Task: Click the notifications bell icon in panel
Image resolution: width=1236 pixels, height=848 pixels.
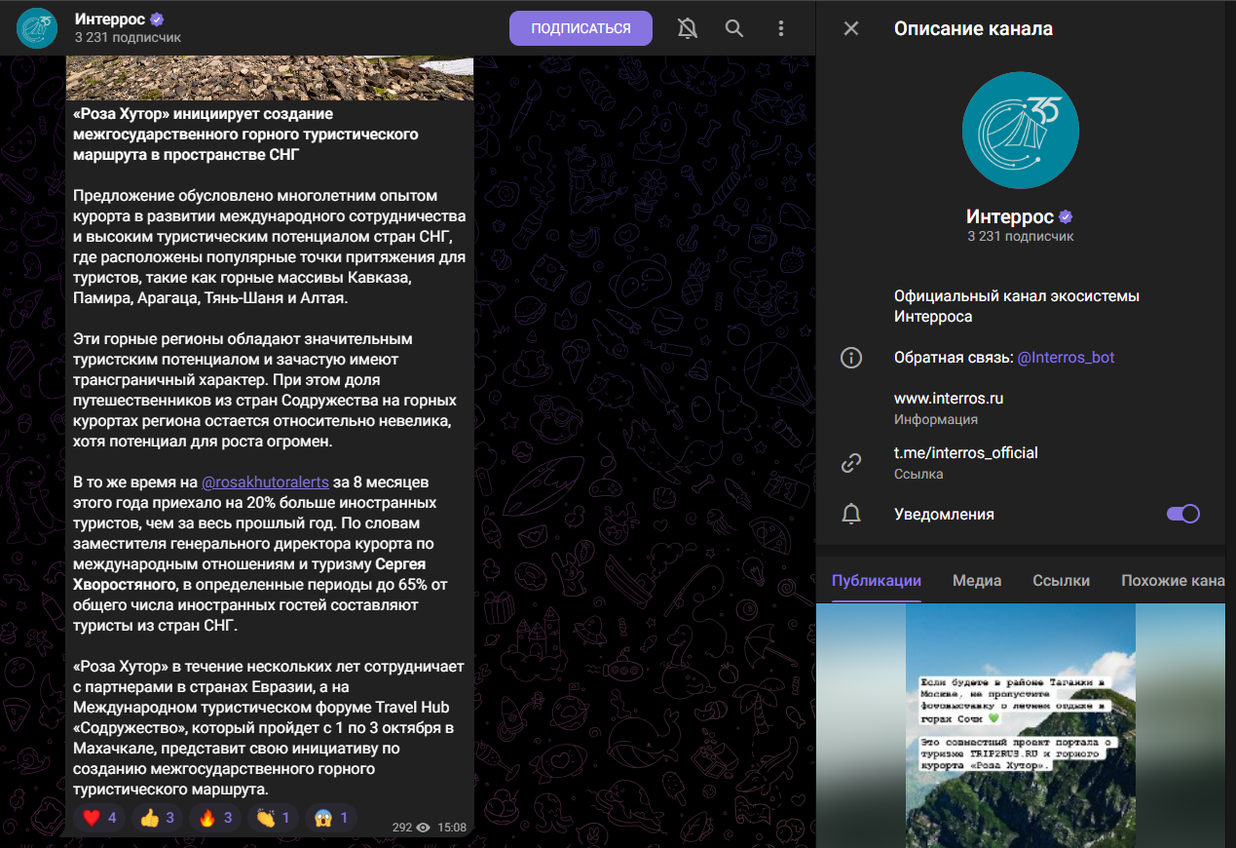Action: click(x=851, y=514)
